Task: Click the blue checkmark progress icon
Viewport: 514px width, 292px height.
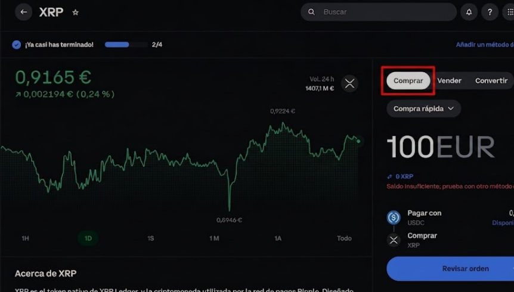Action: (x=16, y=45)
